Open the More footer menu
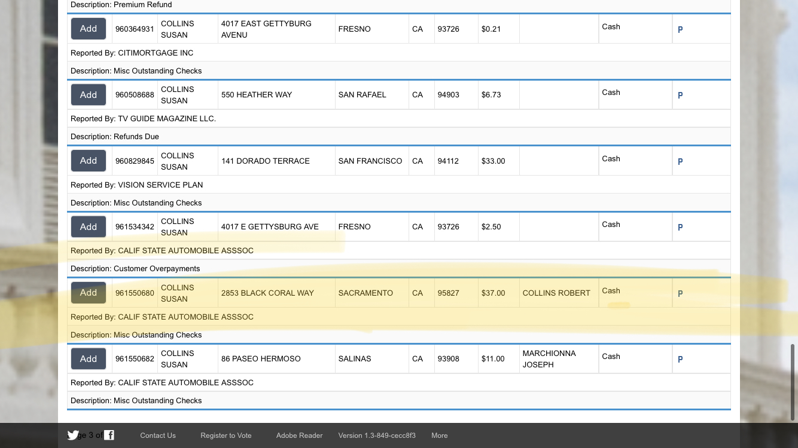Screen dimensions: 798x448 [440, 435]
